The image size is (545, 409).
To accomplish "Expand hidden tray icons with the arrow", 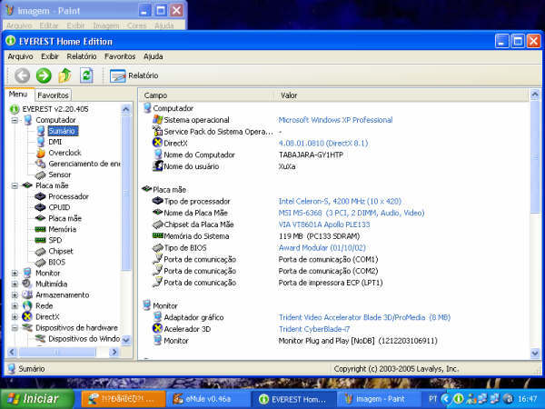I will [446, 399].
